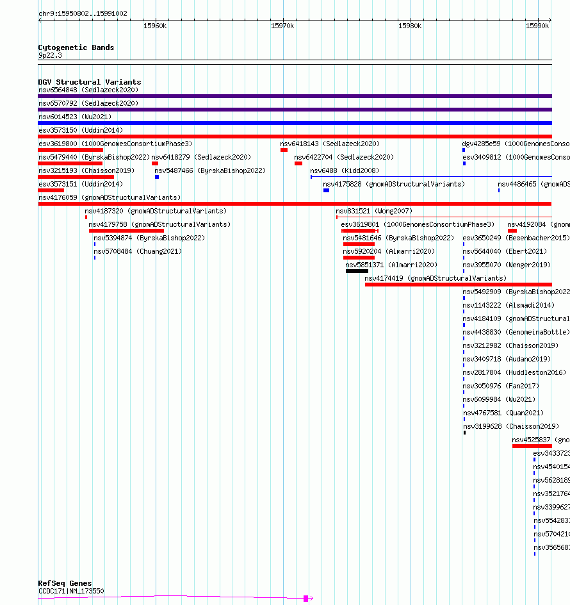The image size is (570, 605).
Task: Open the nsv4486465 variant label
Action: tap(533, 185)
